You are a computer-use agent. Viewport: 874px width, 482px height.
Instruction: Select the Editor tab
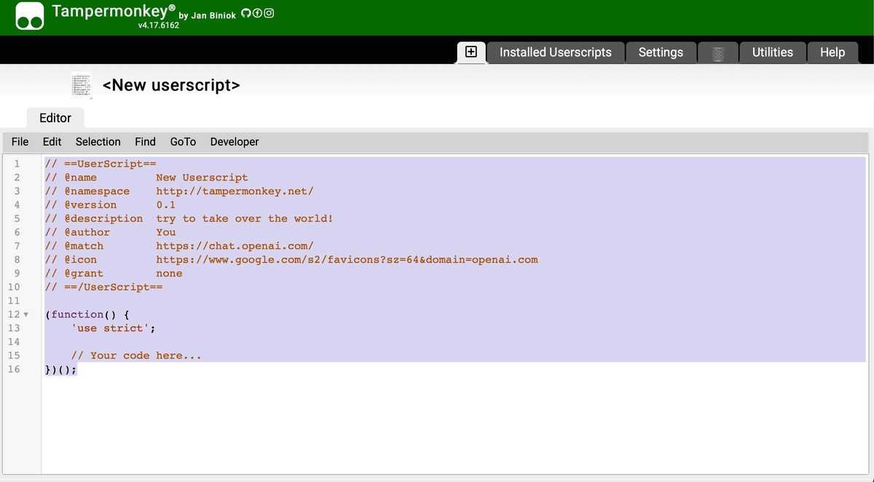pyautogui.click(x=55, y=118)
